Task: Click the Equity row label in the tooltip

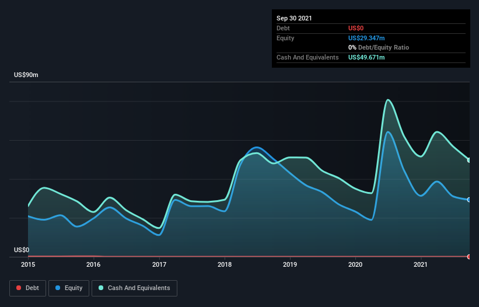Action: point(285,38)
